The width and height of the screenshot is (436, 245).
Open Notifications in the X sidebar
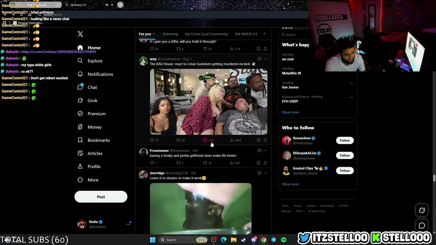pyautogui.click(x=95, y=74)
